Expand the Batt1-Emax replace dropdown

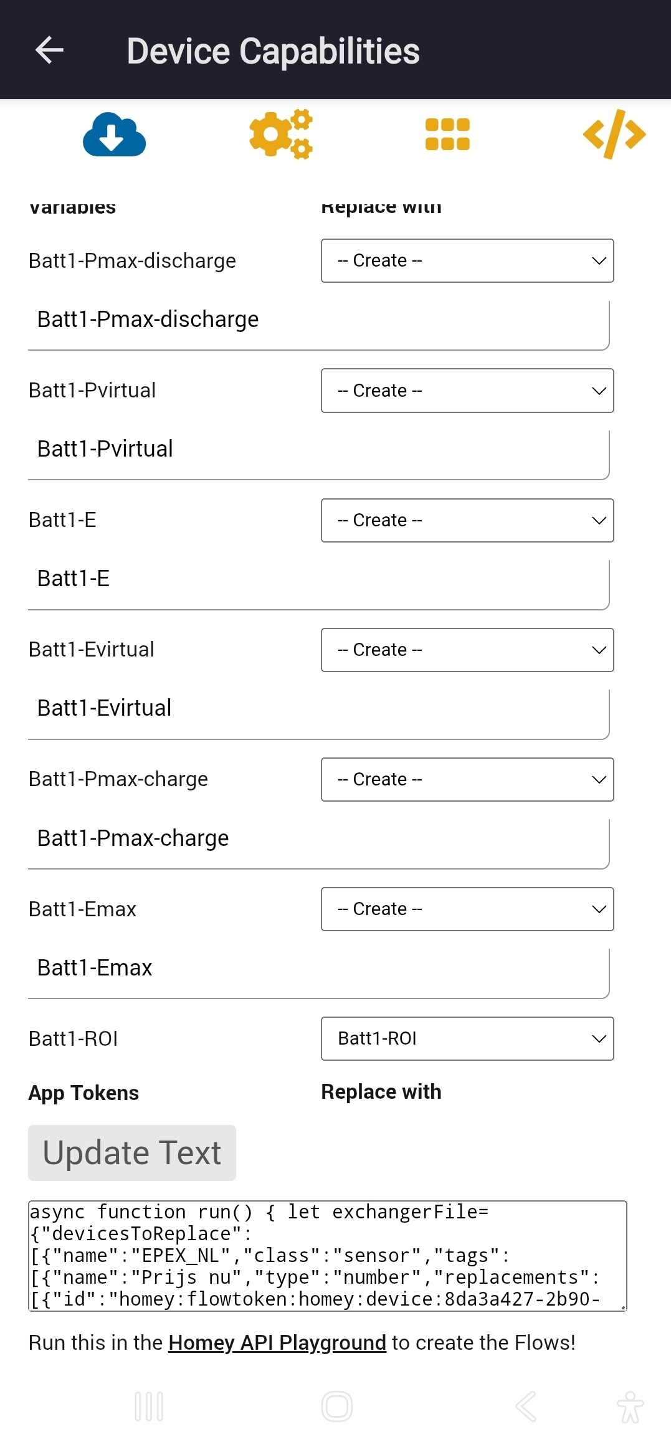(x=467, y=909)
